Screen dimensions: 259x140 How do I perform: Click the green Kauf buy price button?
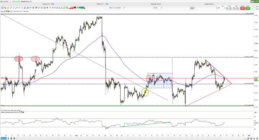pos(248,8)
